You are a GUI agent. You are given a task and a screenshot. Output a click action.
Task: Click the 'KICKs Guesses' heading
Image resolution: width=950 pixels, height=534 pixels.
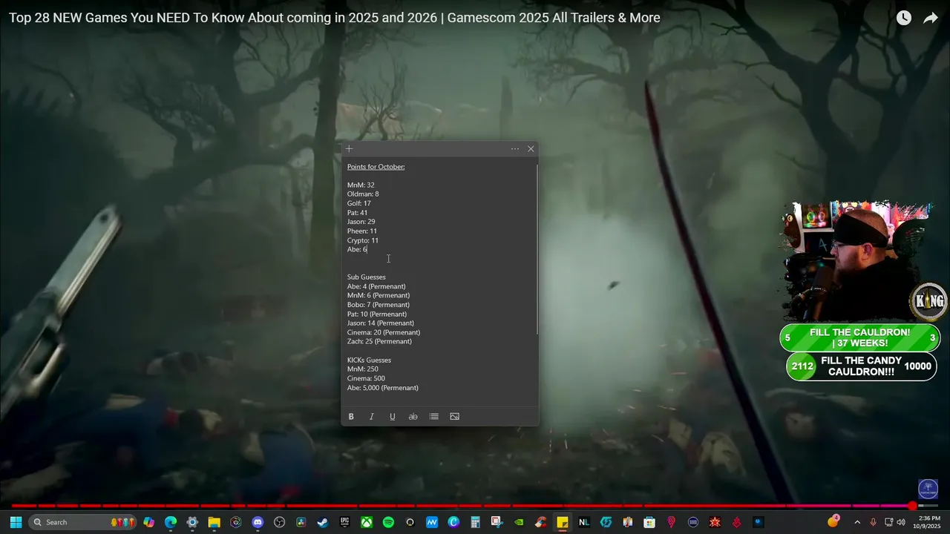pos(369,360)
